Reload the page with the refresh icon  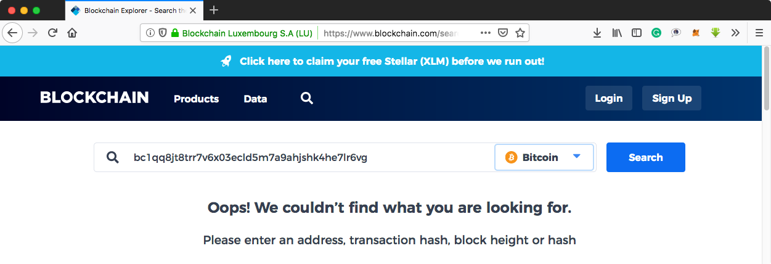pyautogui.click(x=52, y=33)
